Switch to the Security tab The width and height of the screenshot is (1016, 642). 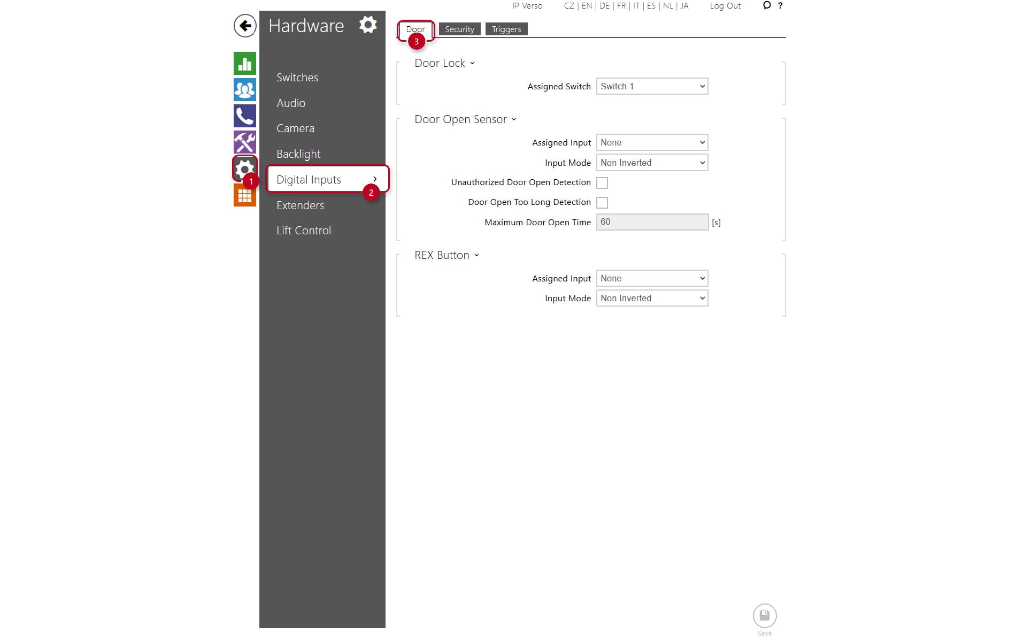click(460, 29)
